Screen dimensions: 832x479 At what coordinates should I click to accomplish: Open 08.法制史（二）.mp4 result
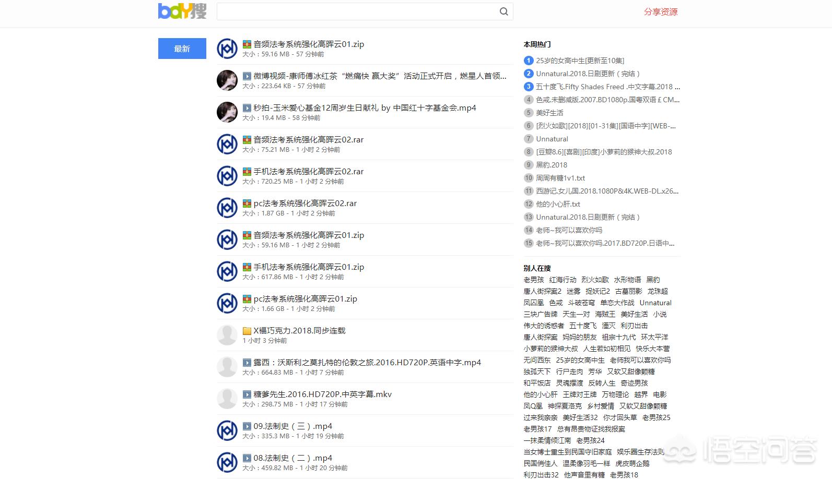click(293, 458)
